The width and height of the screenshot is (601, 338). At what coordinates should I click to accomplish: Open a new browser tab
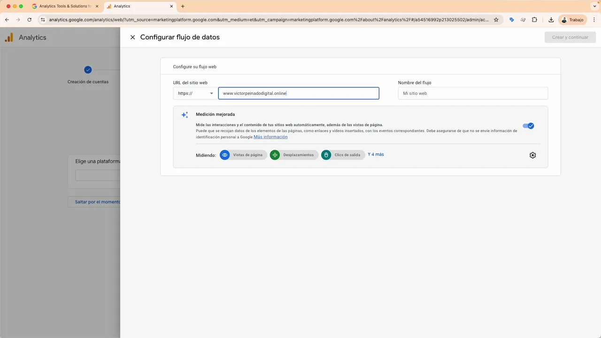click(x=182, y=6)
